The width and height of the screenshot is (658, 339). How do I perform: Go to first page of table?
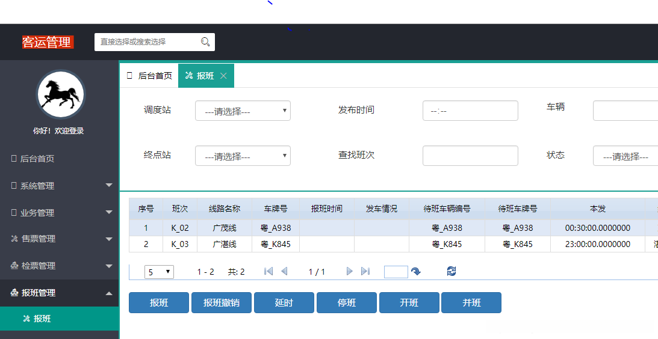268,272
